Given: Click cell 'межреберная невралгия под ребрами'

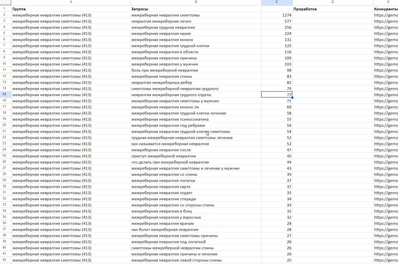Looking at the screenshot, I should [196, 125].
